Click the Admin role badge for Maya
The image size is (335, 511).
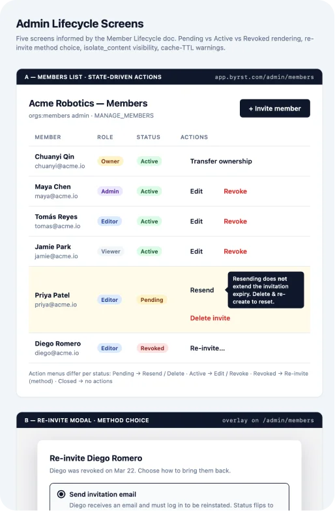[110, 191]
